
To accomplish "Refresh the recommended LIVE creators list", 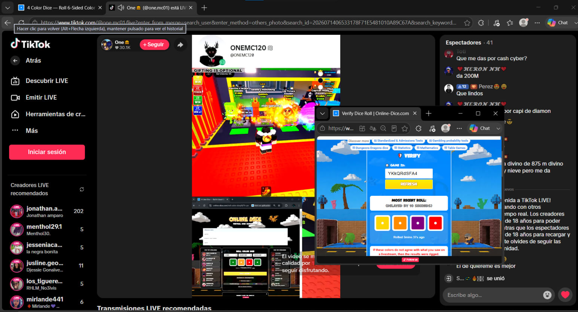I will pyautogui.click(x=82, y=189).
